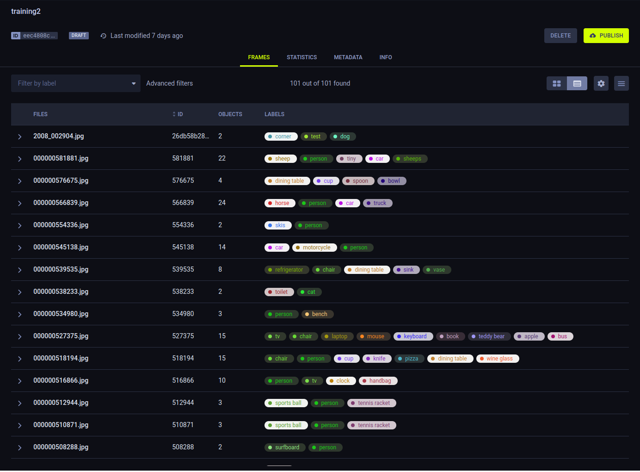Click the DRAFT status badge

point(79,36)
